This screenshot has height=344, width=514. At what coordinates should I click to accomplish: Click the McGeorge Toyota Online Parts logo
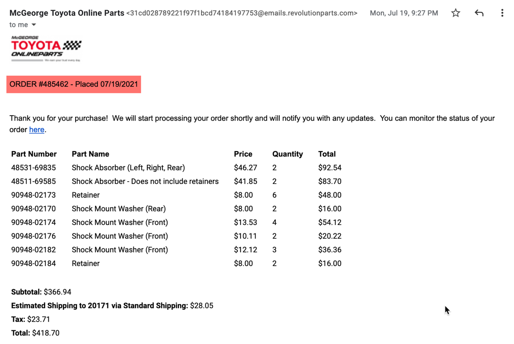[x=46, y=49]
